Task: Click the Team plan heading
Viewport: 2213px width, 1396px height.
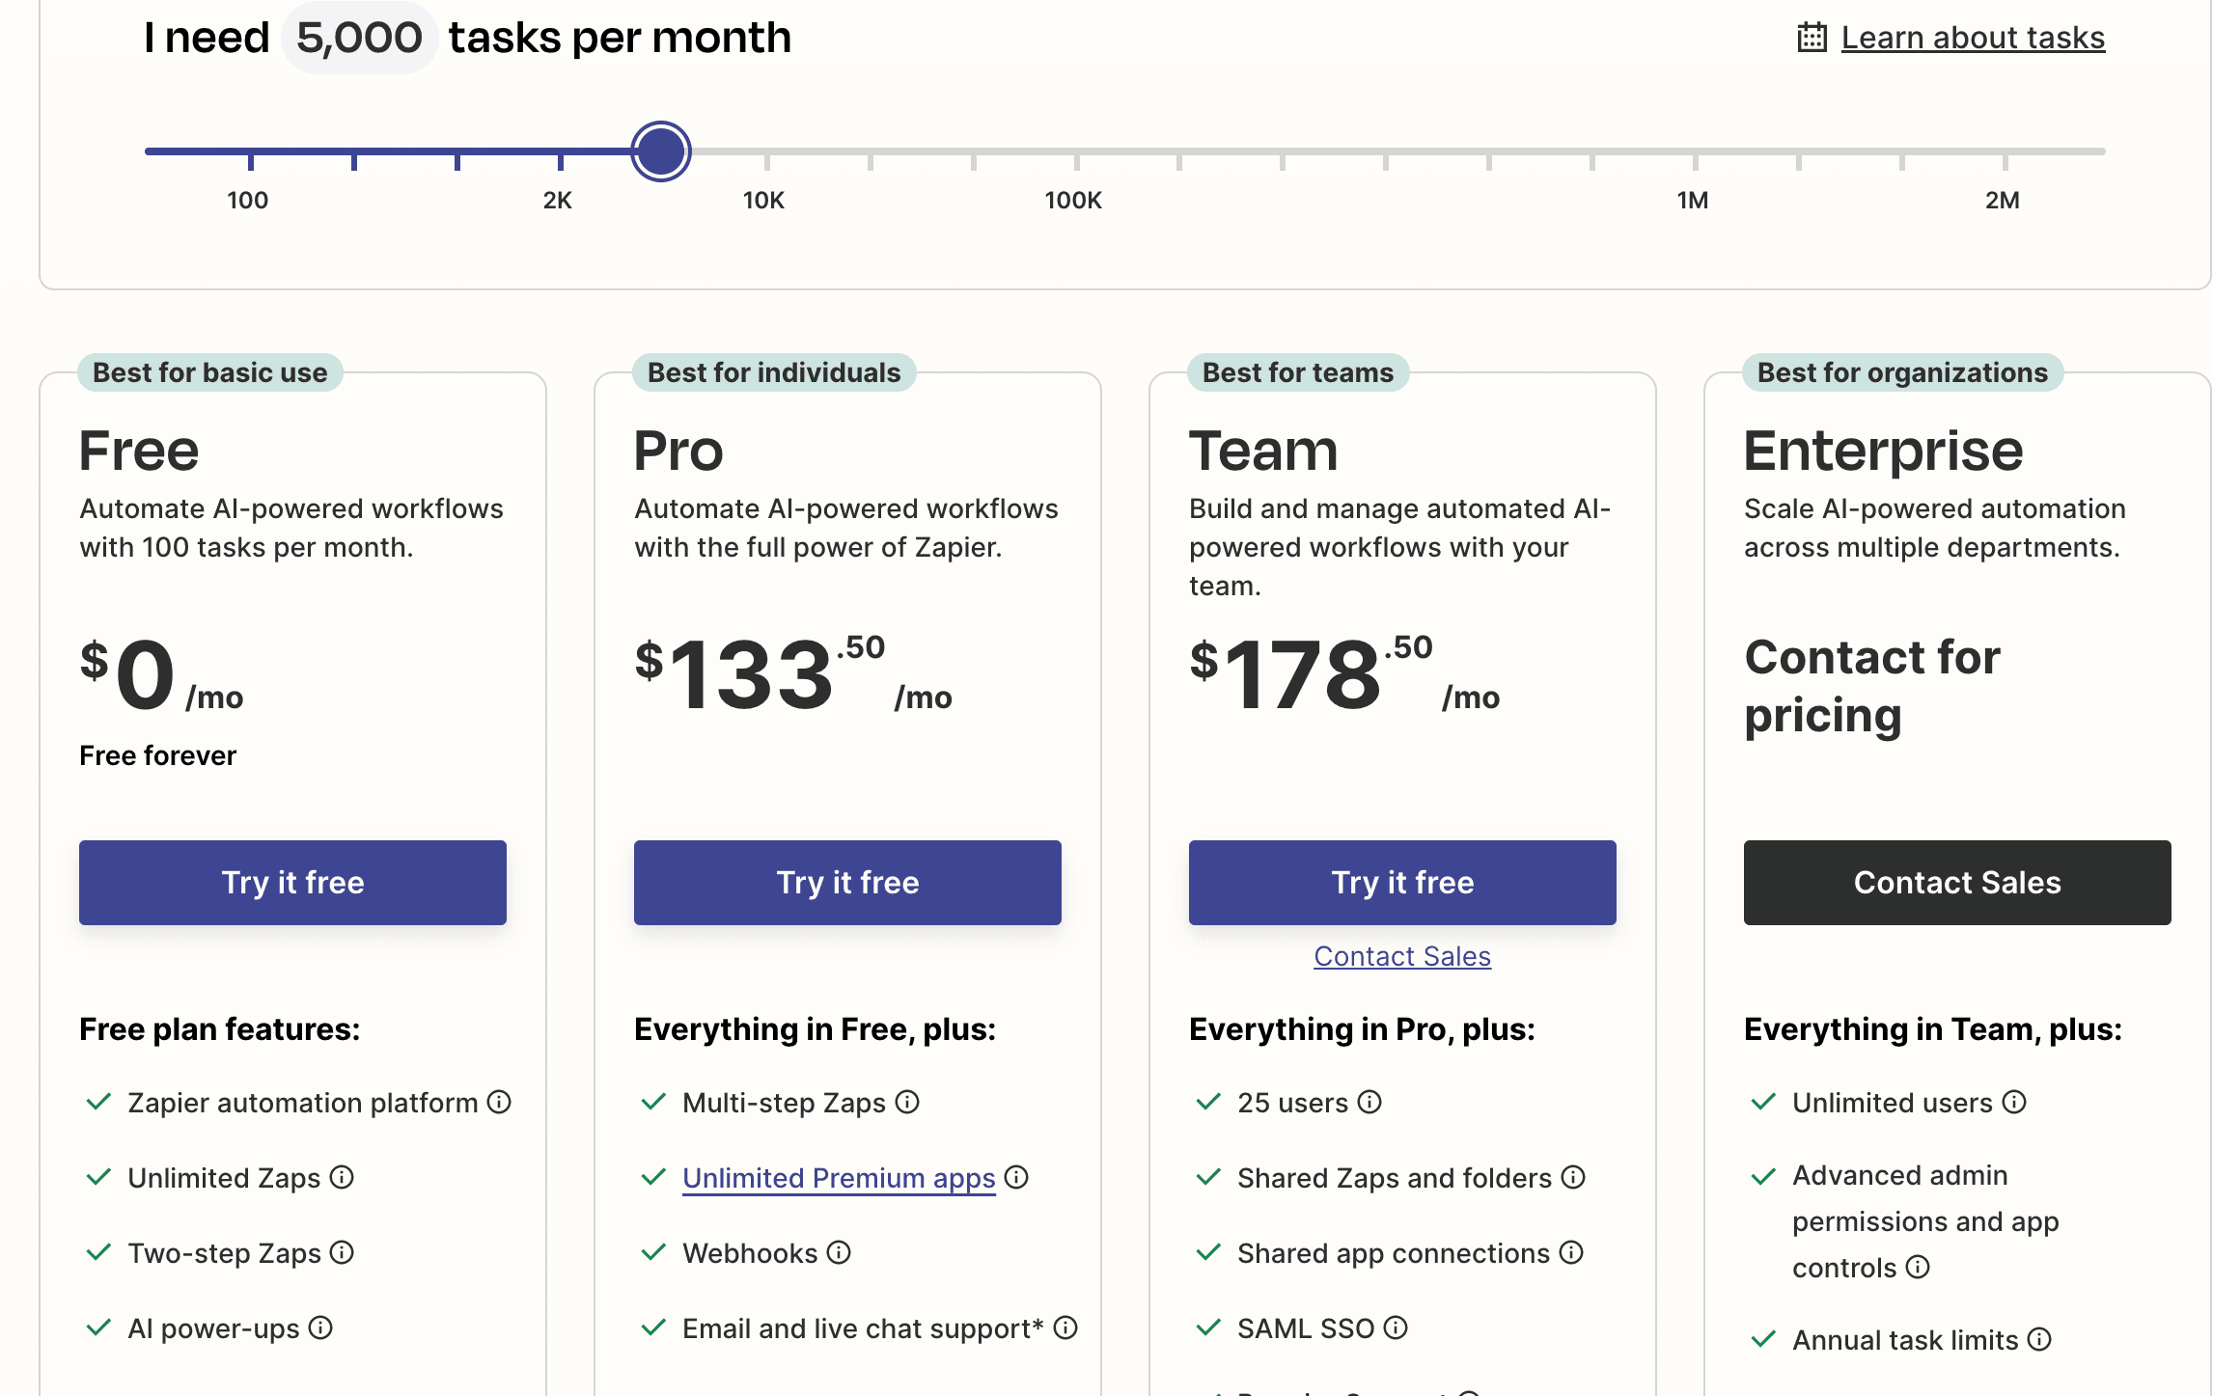Action: 1263,451
